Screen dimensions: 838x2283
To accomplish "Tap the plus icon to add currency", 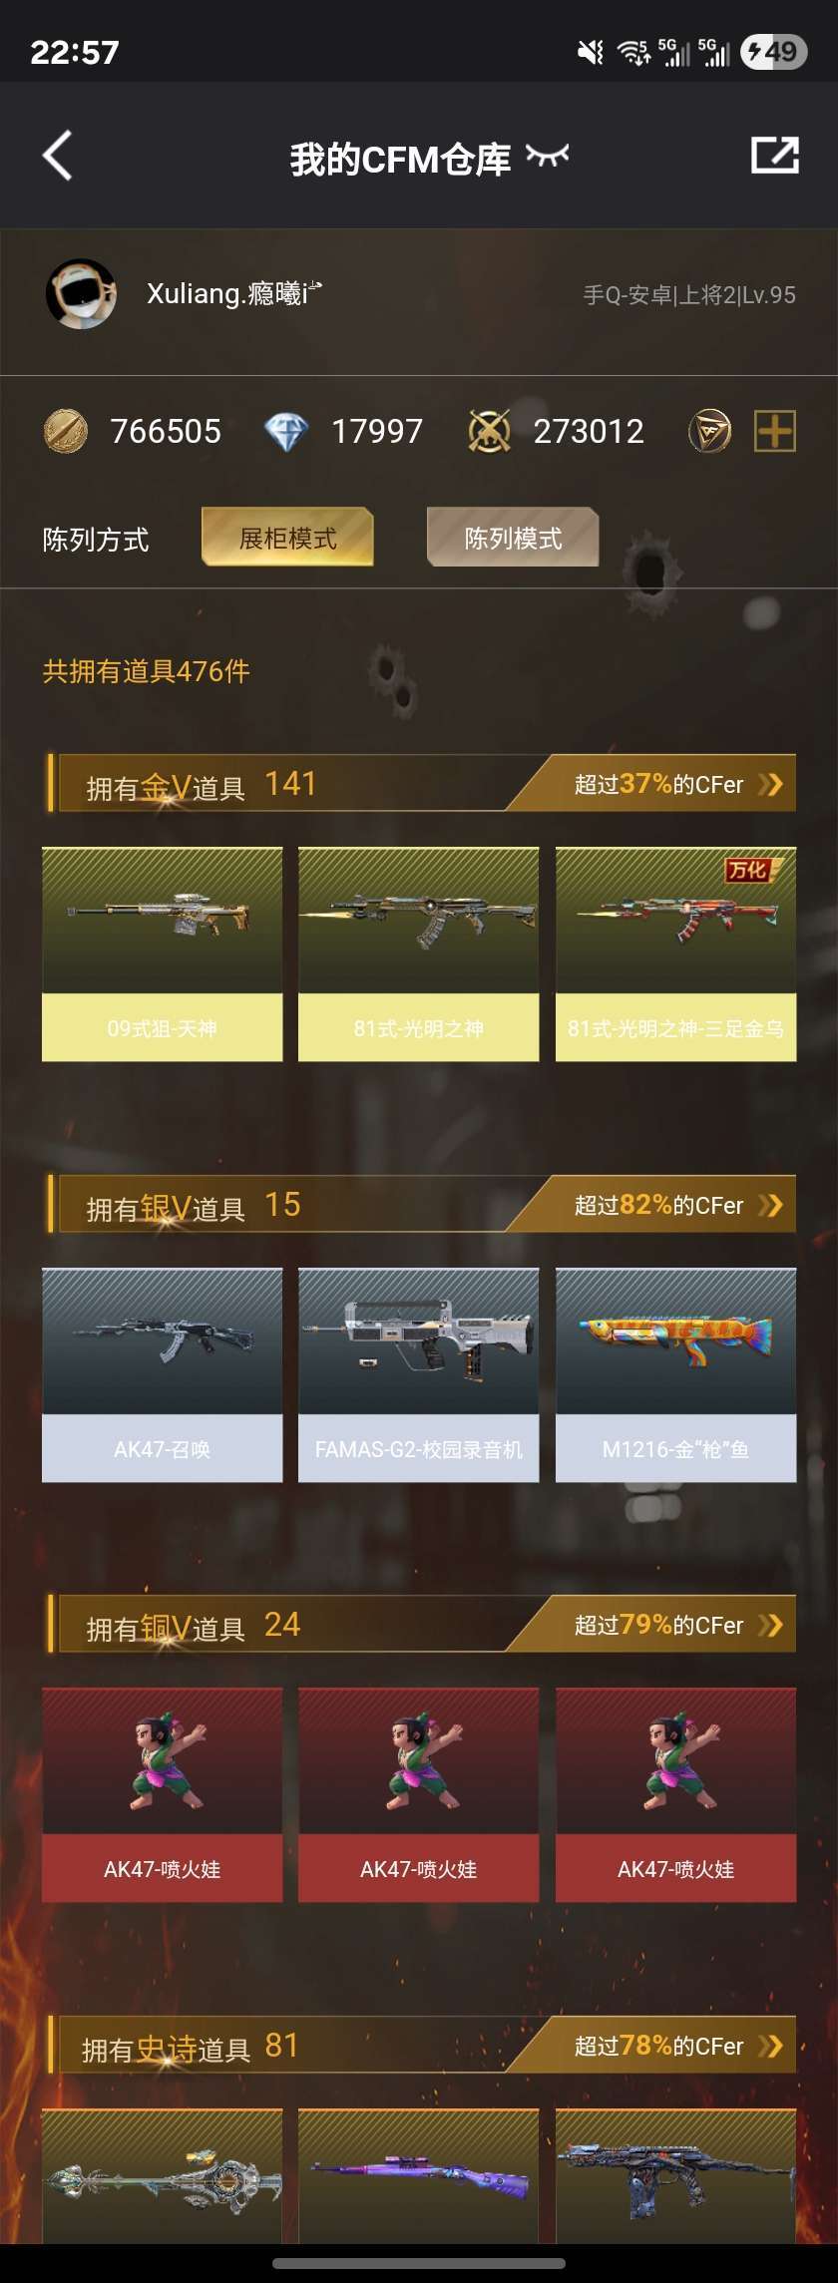I will click(x=774, y=432).
